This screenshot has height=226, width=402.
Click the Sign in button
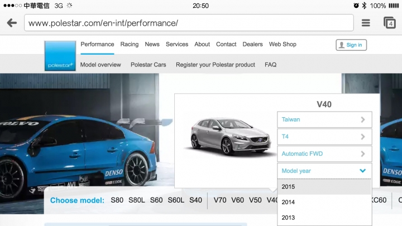click(x=351, y=45)
